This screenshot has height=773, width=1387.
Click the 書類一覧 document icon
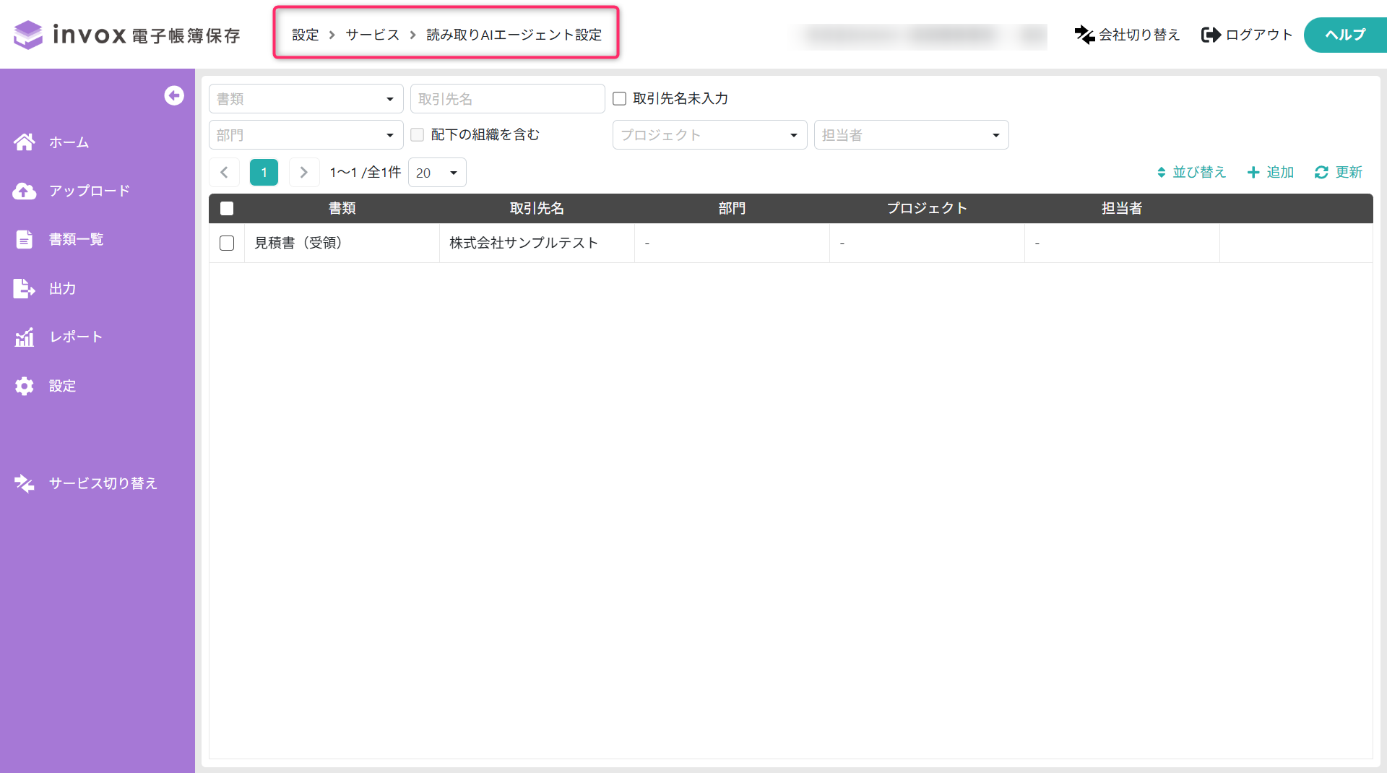point(25,239)
